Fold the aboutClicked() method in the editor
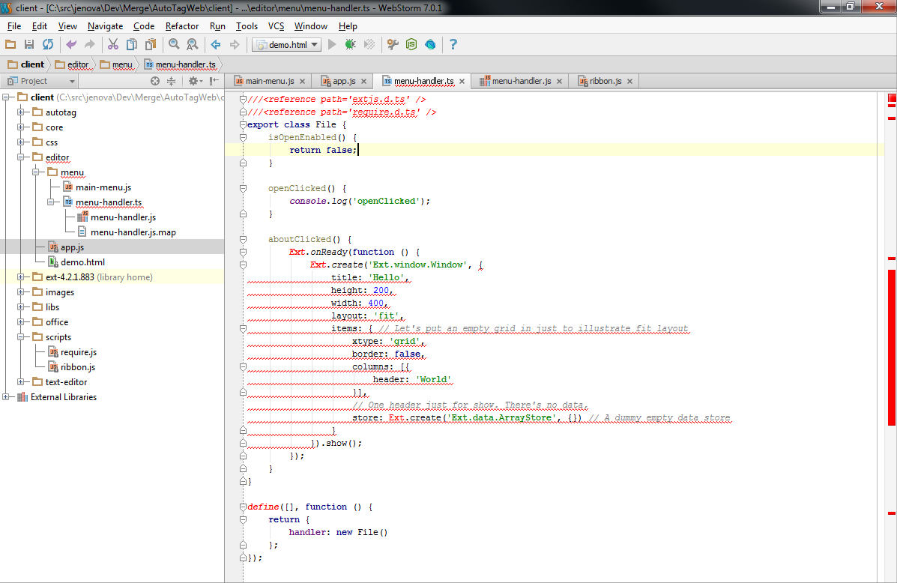This screenshot has height=583, width=897. (243, 239)
